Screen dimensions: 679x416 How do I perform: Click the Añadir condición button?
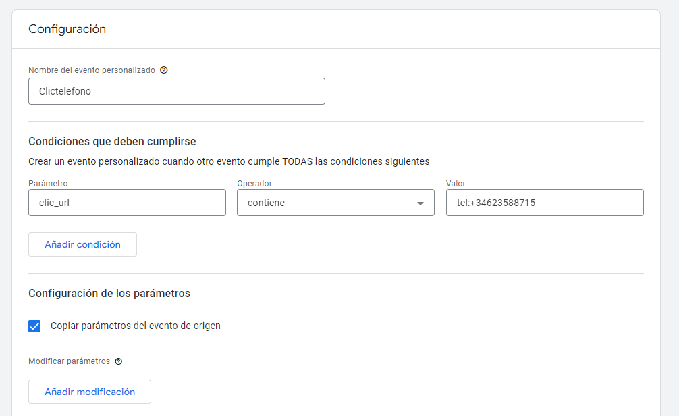(83, 244)
